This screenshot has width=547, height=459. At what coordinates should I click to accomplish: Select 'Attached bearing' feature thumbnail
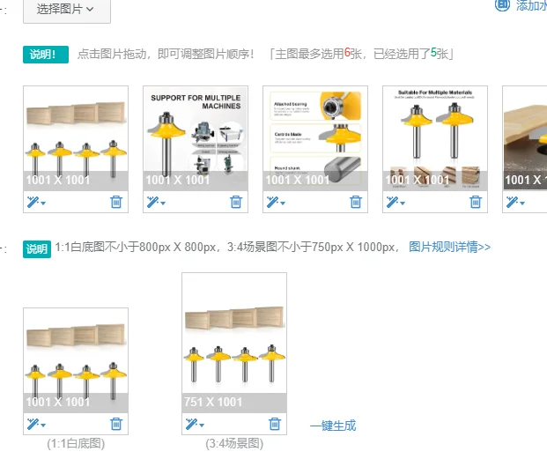pyautogui.click(x=315, y=138)
